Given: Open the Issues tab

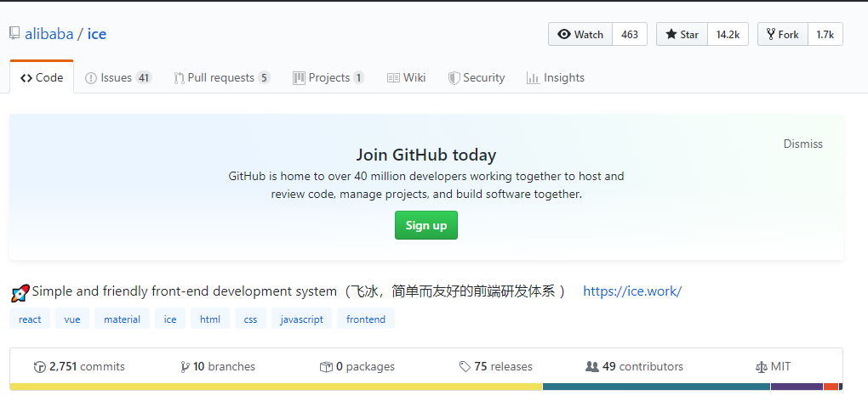Looking at the screenshot, I should 118,78.
